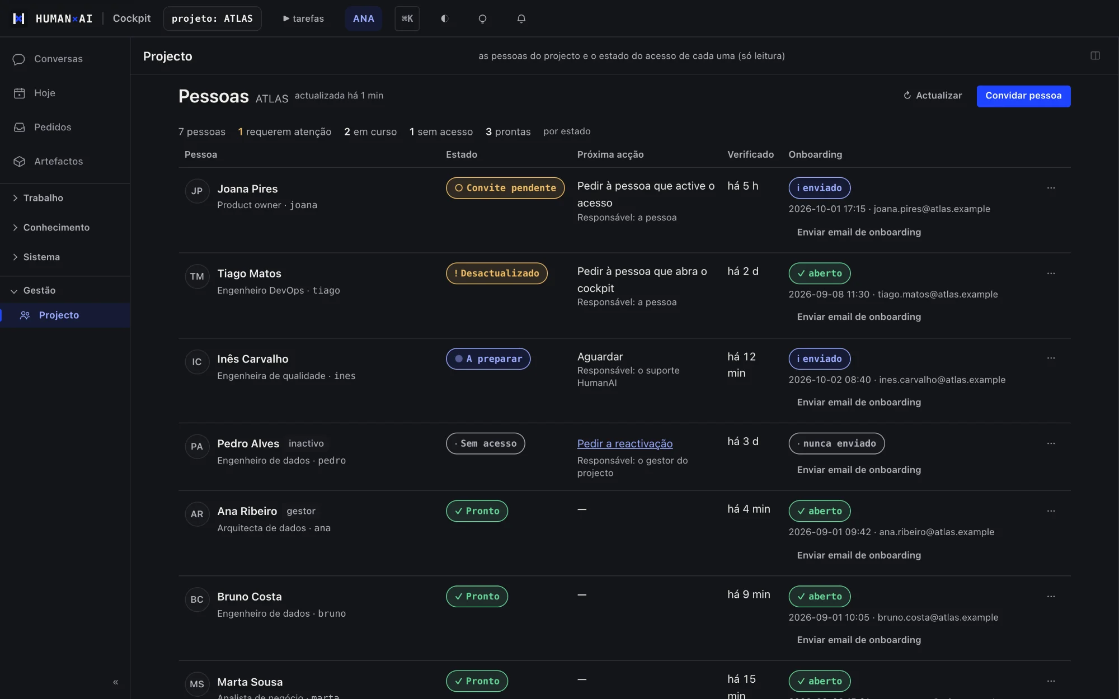The image size is (1119, 699).
Task: Collapse the sidebar with the double chevron
Action: tap(115, 682)
